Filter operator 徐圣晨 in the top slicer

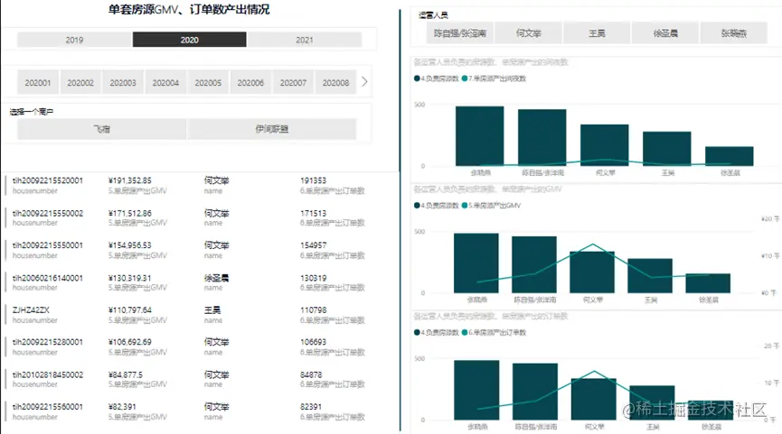pyautogui.click(x=665, y=33)
